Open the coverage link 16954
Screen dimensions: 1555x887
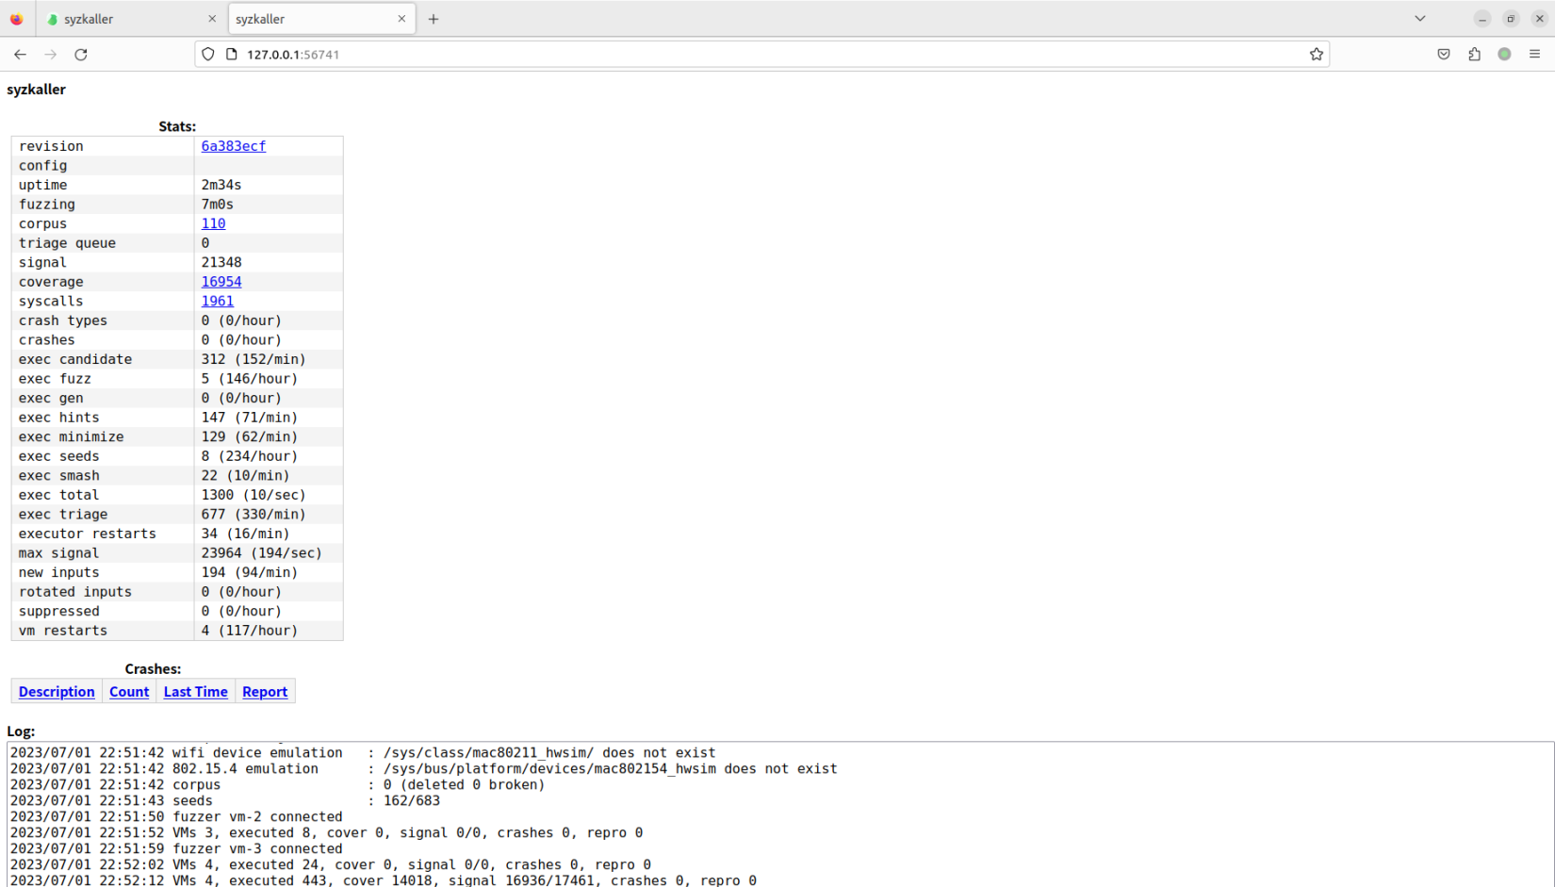(221, 282)
